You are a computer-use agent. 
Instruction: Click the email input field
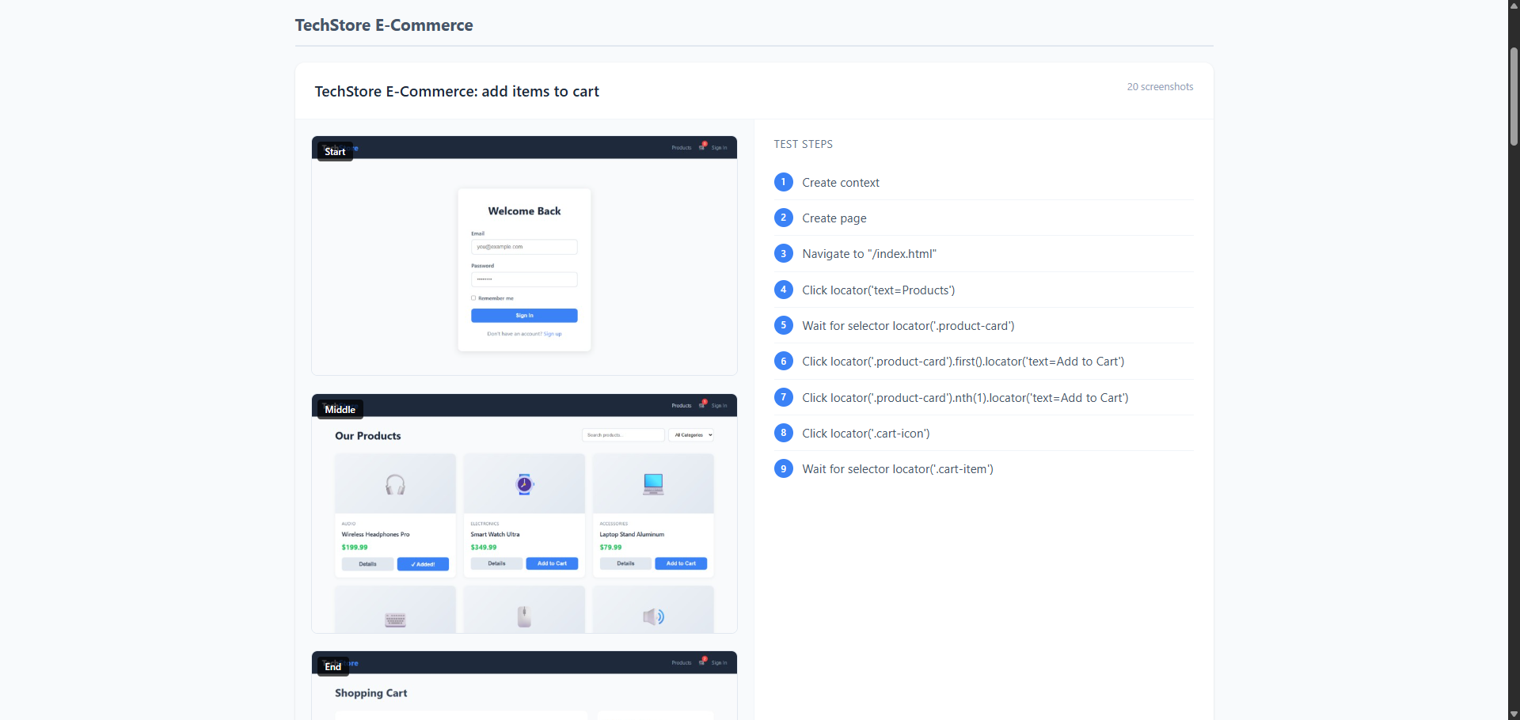pos(524,247)
